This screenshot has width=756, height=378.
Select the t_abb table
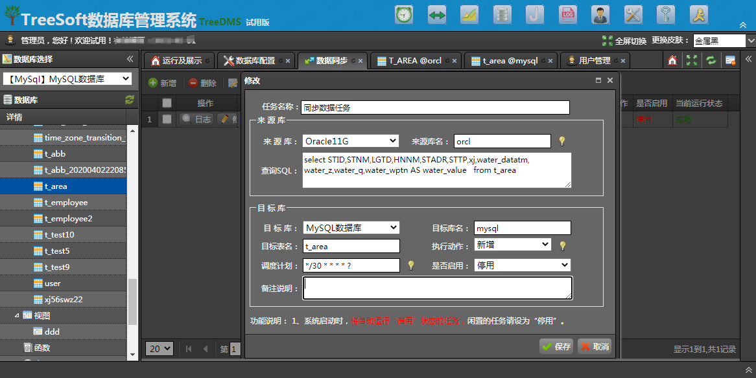pyautogui.click(x=55, y=153)
